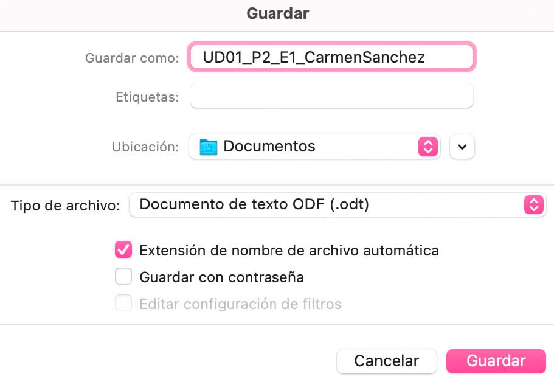Click the blue Documentos folder icon
The height and width of the screenshot is (382, 554).
click(x=209, y=147)
